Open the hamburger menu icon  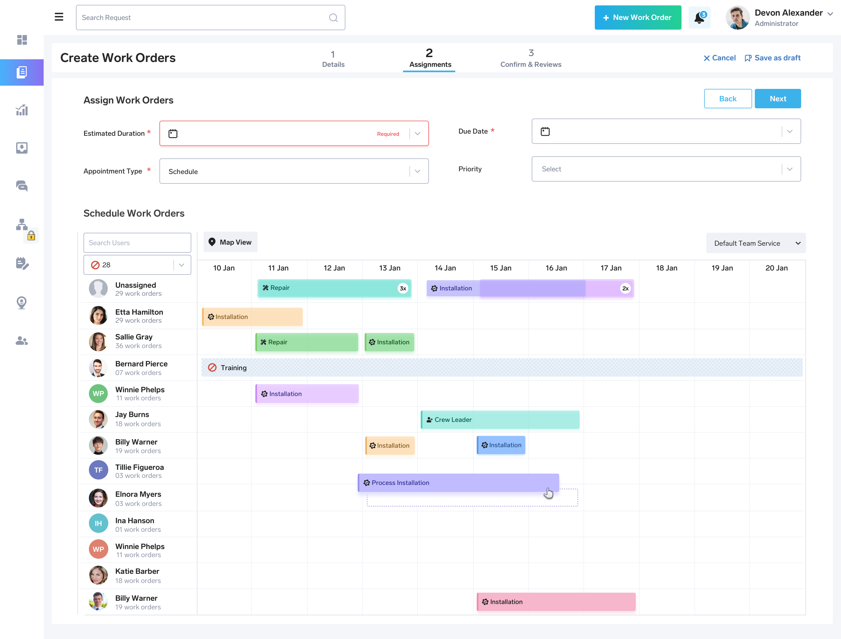[59, 17]
